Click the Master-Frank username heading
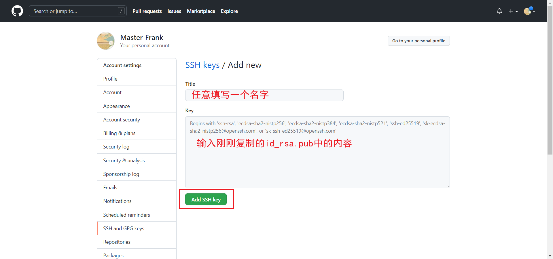 [x=142, y=38]
